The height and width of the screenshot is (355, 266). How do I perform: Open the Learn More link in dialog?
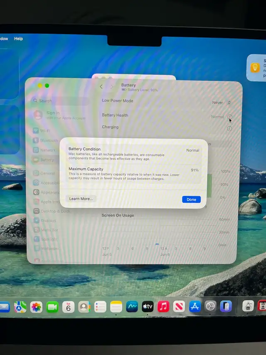point(81,199)
